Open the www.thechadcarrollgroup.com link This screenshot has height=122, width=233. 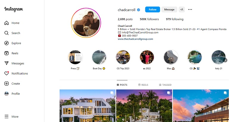point(135,39)
